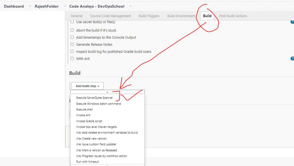Tick the With Ant checkbox
Screen dimensions: 294x166
tap(72, 59)
